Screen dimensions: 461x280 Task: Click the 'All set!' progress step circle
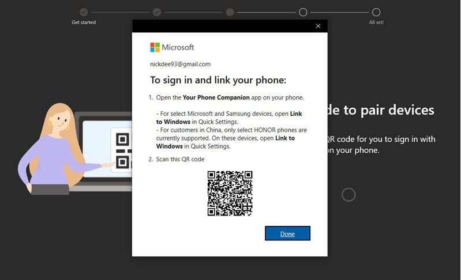pos(376,12)
